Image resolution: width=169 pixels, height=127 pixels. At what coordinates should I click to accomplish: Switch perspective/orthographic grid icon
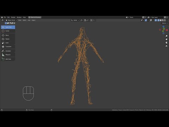point(167,46)
